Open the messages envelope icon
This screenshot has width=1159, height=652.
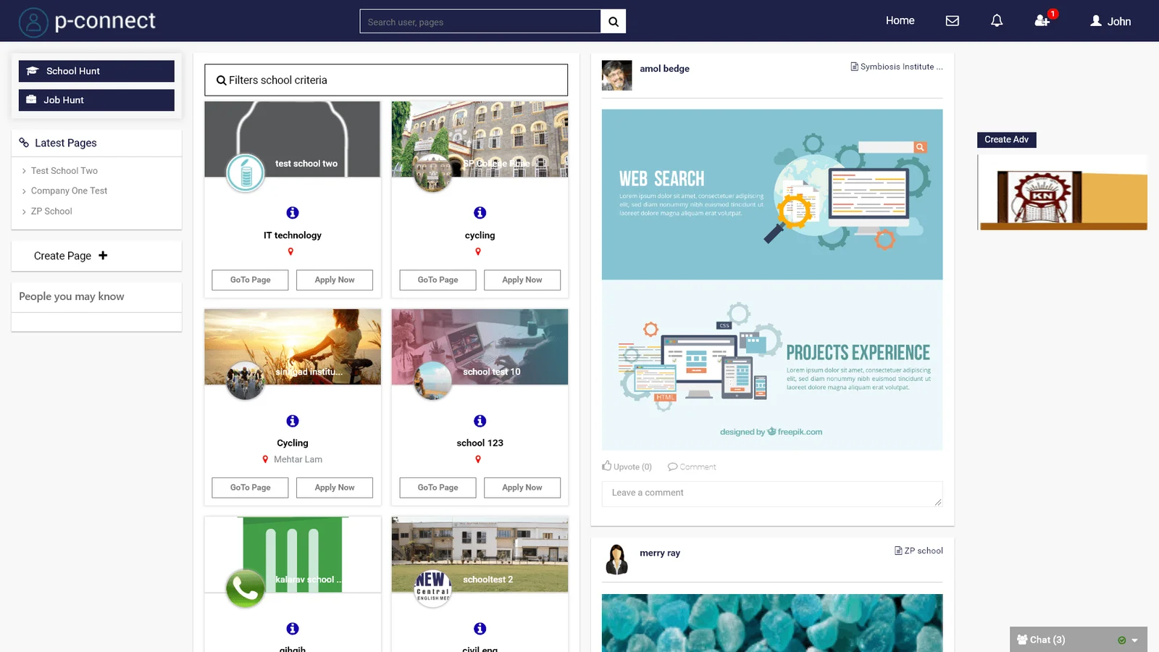953,21
